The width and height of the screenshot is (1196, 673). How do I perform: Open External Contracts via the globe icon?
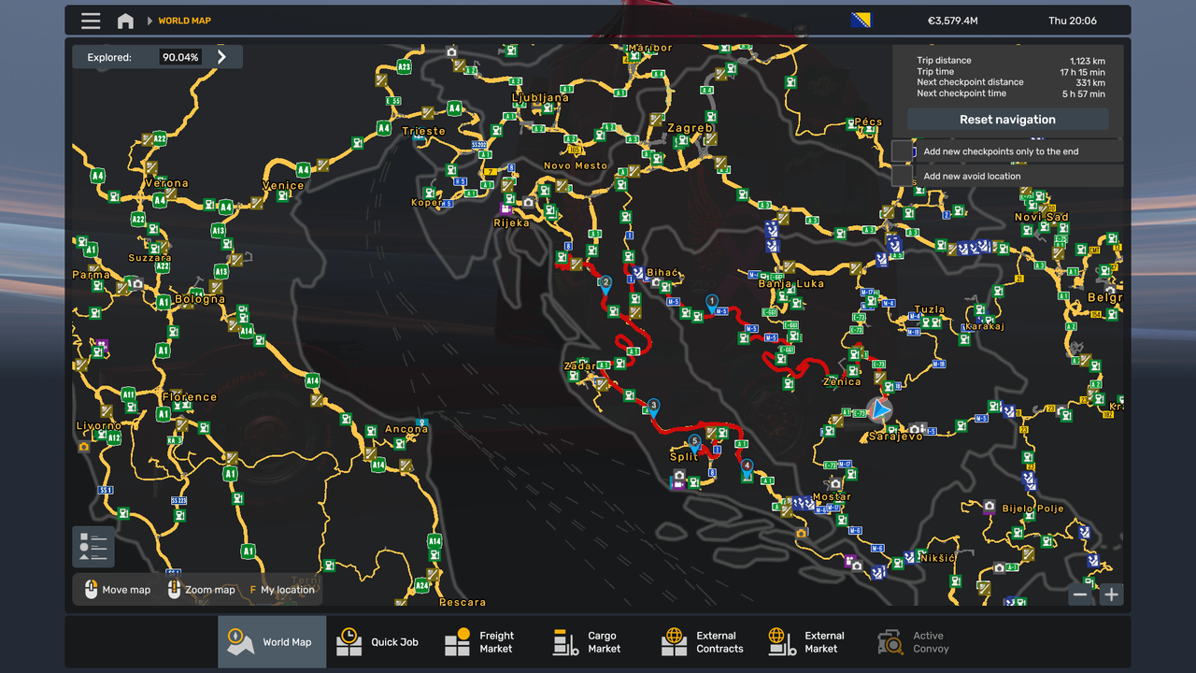674,641
